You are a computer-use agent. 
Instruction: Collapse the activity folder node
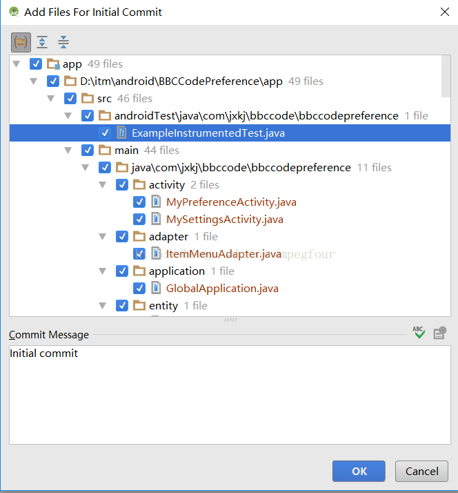[x=103, y=185]
